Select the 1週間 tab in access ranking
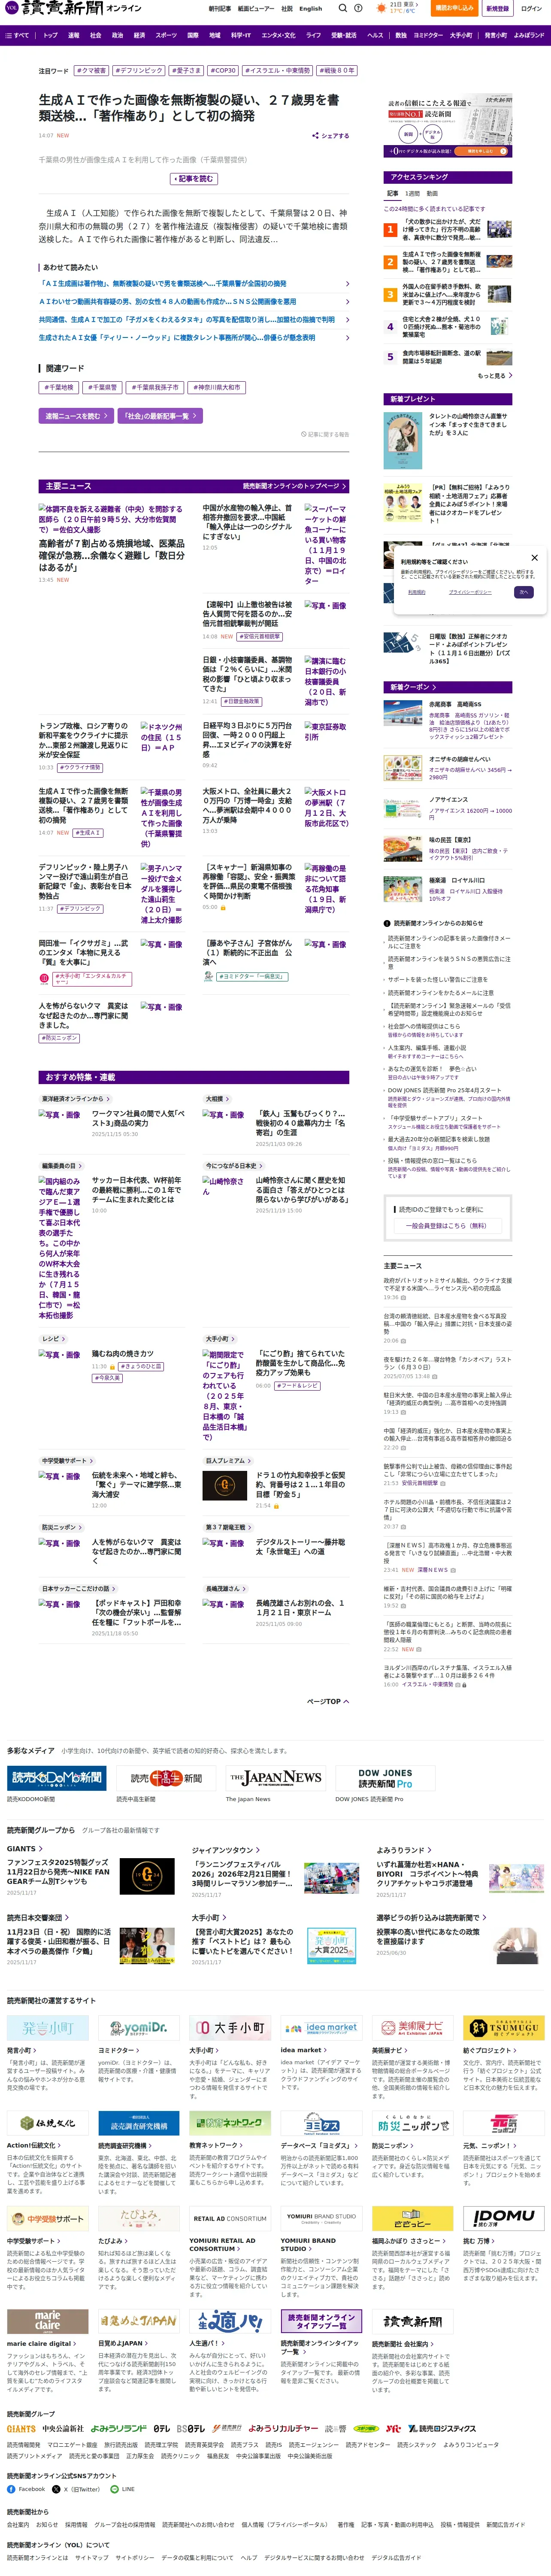Image resolution: width=551 pixels, height=2576 pixels. pyautogui.click(x=413, y=194)
